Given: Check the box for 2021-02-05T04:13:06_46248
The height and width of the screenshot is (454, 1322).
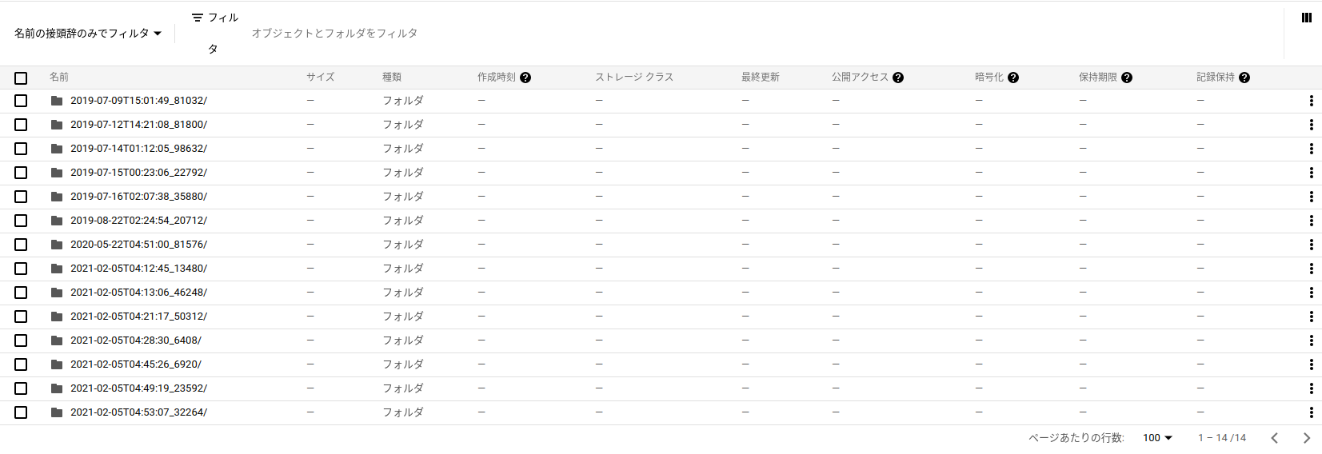Looking at the screenshot, I should coord(21,293).
